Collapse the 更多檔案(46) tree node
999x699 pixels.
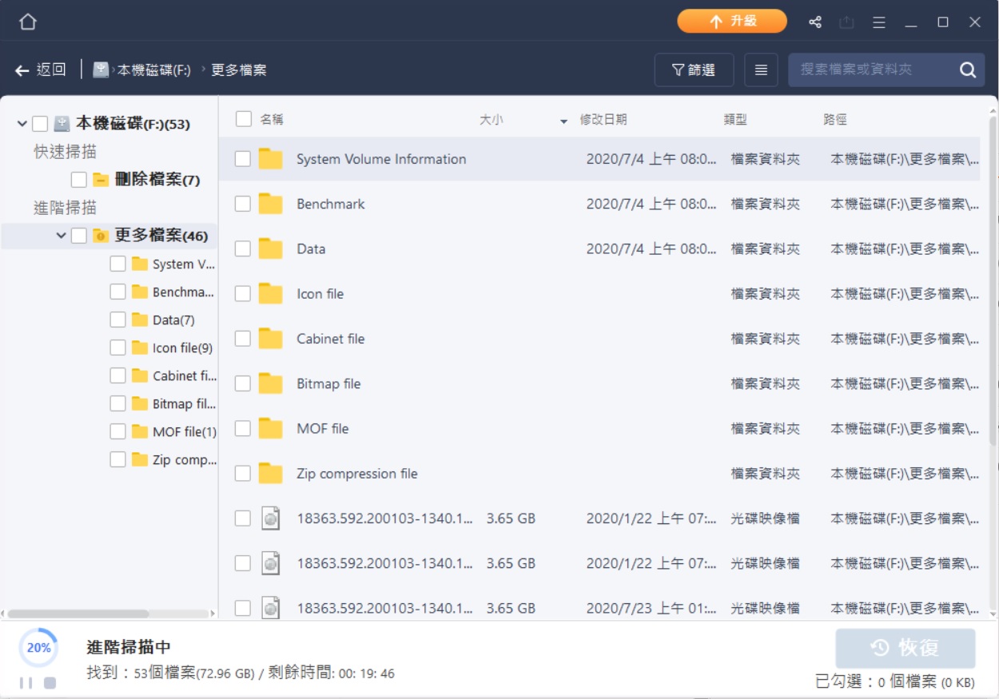pyautogui.click(x=61, y=235)
